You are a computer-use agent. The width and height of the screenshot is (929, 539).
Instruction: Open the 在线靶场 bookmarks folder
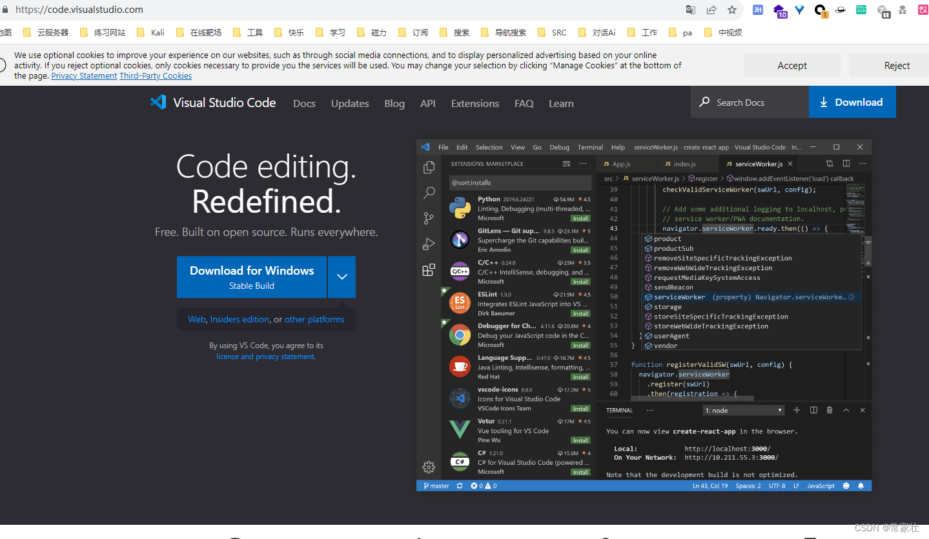pos(198,32)
